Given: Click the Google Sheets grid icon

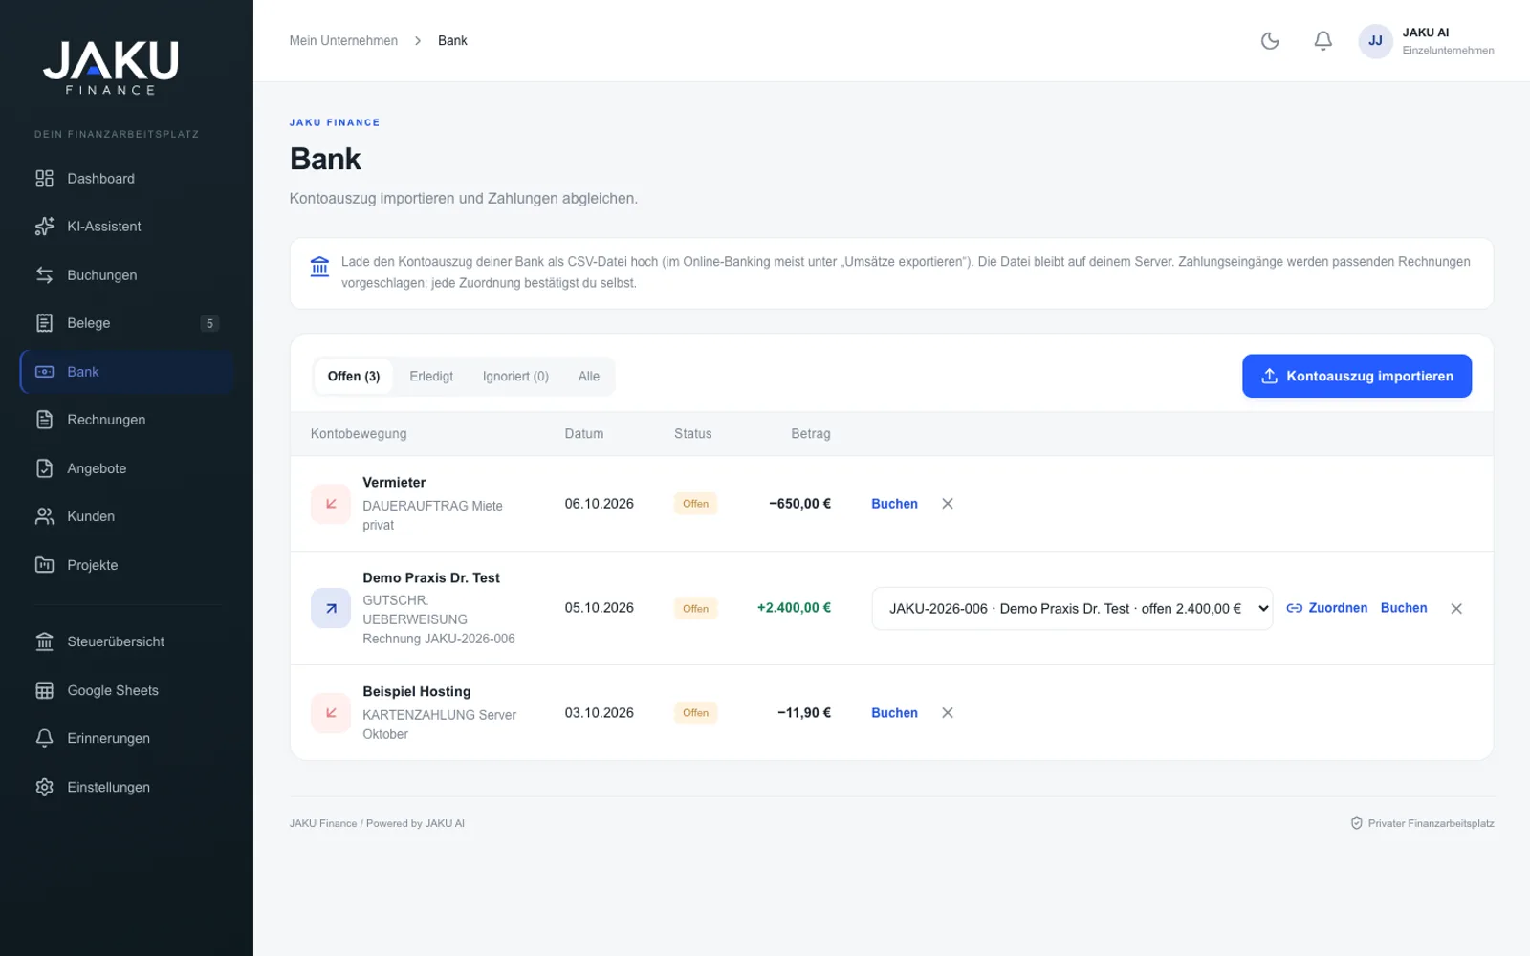Looking at the screenshot, I should 44,690.
